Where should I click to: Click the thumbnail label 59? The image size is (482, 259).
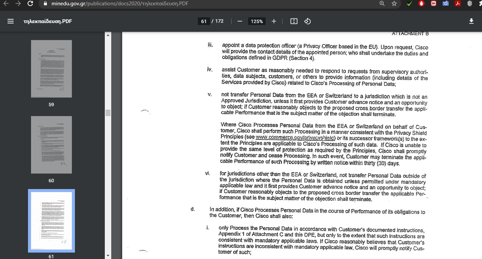(x=51, y=104)
